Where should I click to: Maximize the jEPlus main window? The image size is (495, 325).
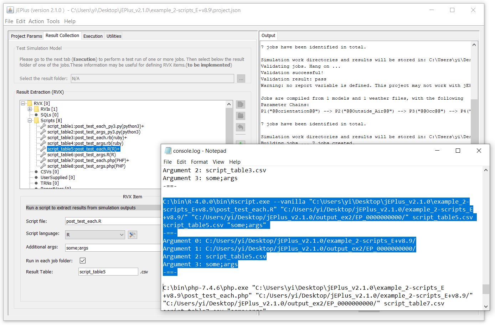[452, 10]
